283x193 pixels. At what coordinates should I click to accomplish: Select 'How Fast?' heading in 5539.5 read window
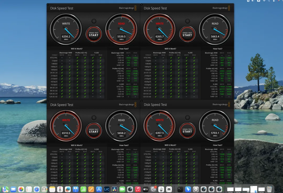point(124,49)
